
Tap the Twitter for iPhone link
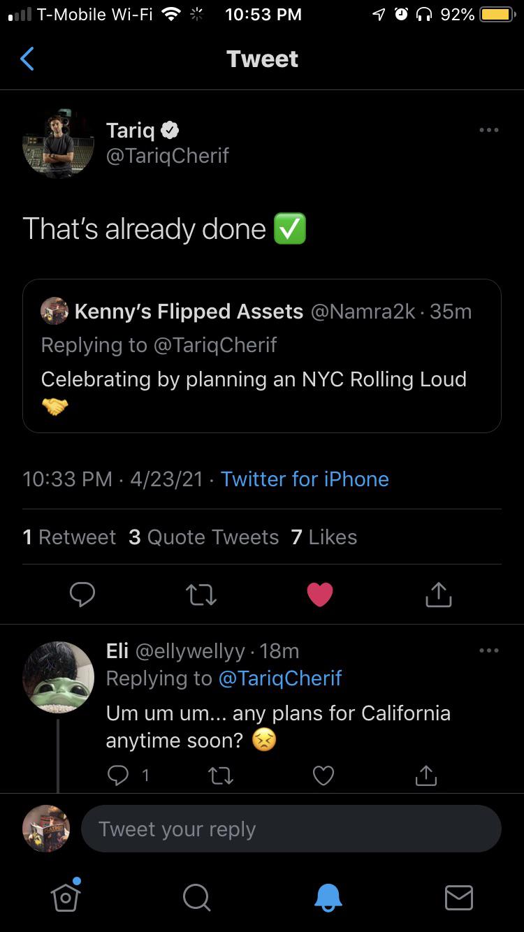(305, 479)
